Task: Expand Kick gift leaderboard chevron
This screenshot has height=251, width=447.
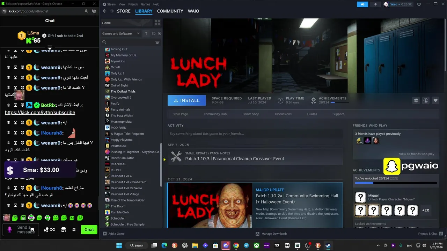Action: [x=50, y=47]
